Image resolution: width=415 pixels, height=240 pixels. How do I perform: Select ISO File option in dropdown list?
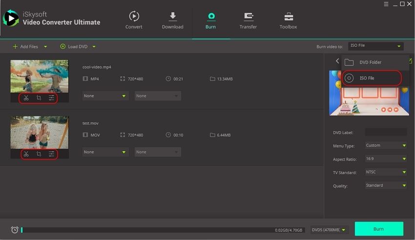(x=371, y=78)
